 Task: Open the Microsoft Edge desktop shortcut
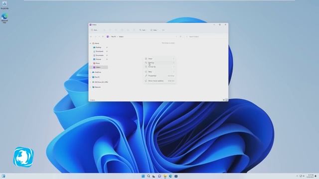click(x=4, y=18)
